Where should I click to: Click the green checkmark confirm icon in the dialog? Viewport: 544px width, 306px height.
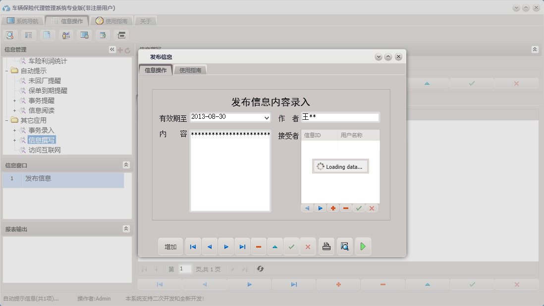[x=292, y=246]
